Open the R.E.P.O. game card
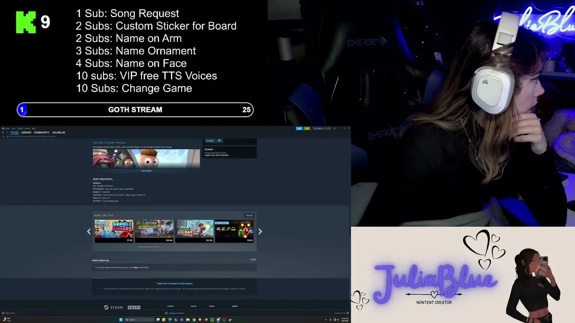Viewport: 575px width, 323px height. pyautogui.click(x=234, y=231)
